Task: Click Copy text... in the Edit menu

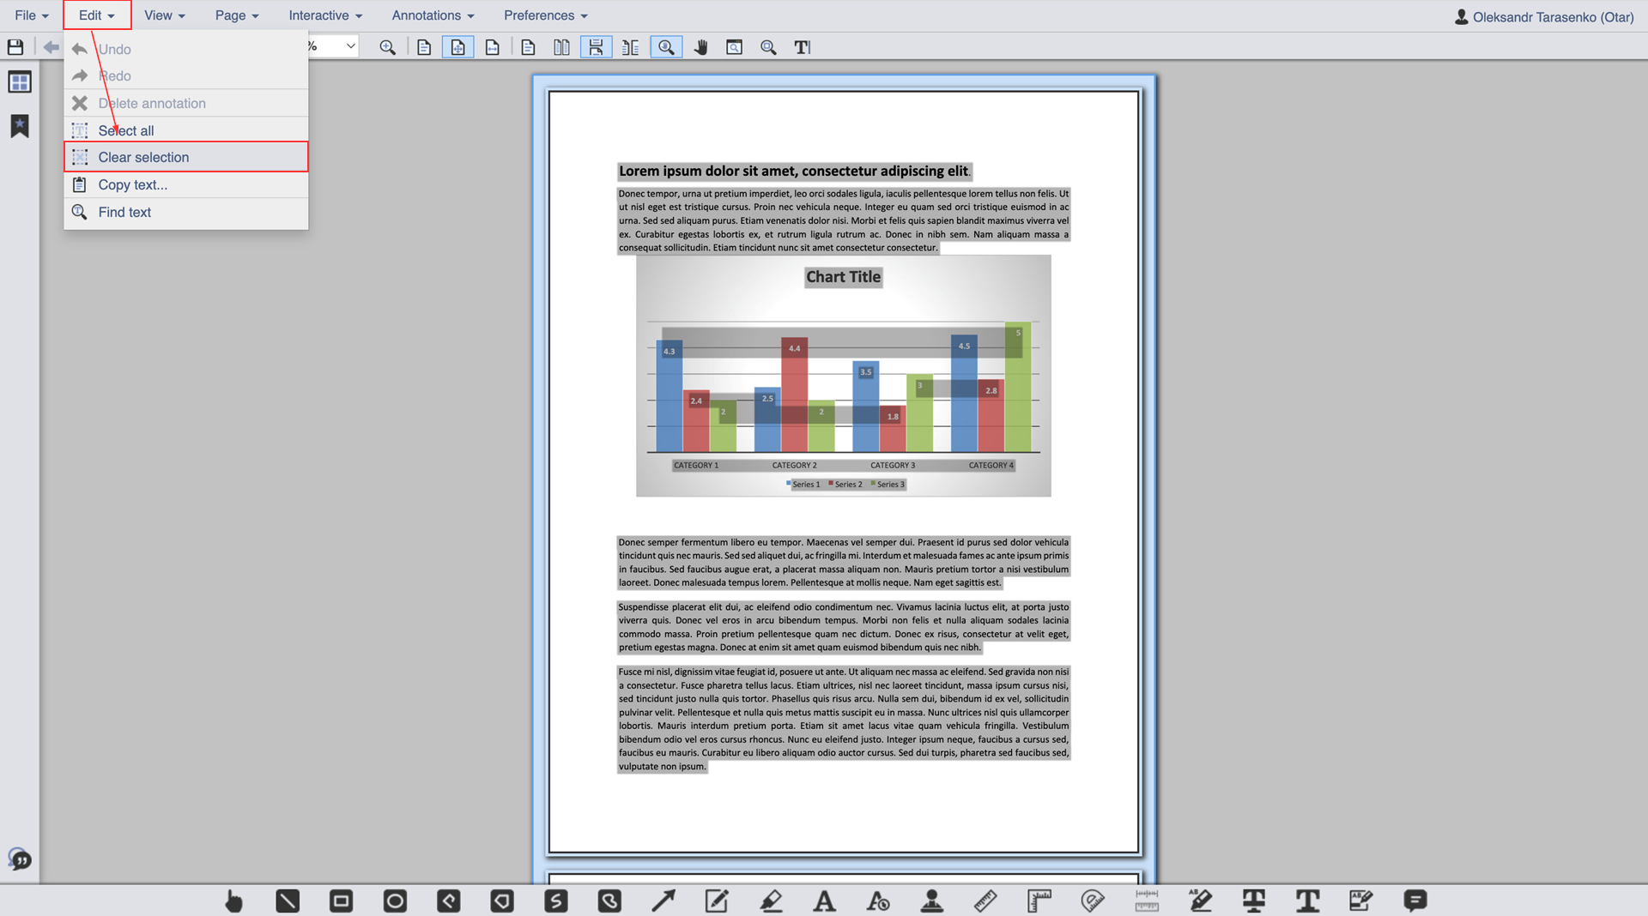Action: (x=132, y=184)
